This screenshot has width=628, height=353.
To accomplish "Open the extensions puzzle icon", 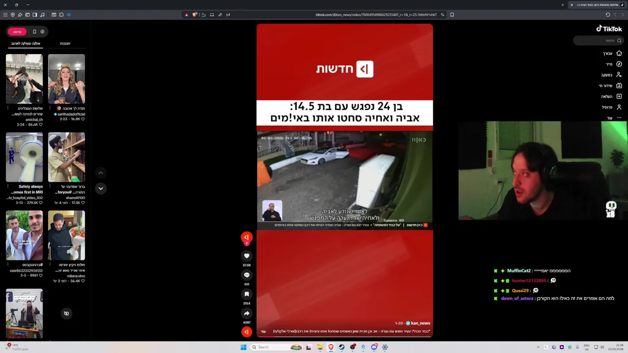I will 61,15.
